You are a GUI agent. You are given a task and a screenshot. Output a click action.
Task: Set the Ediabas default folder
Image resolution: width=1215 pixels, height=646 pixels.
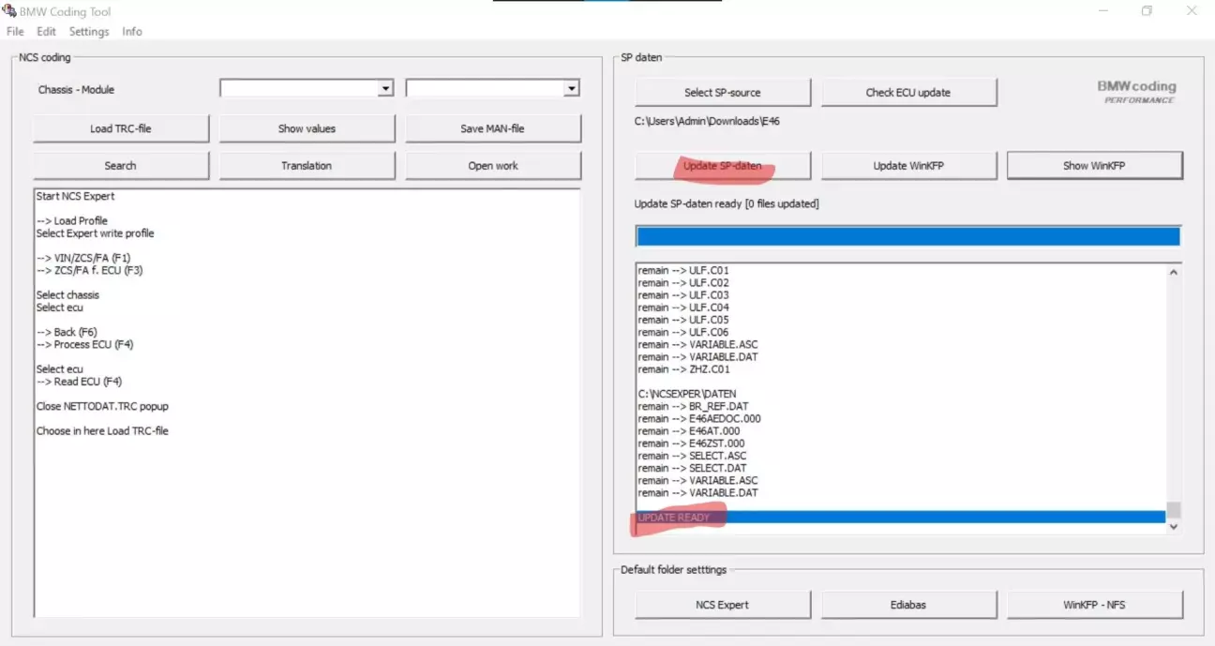click(908, 605)
